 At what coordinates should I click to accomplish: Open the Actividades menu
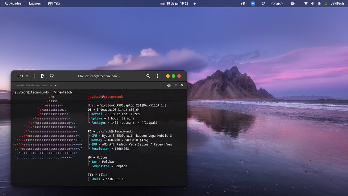14,3
